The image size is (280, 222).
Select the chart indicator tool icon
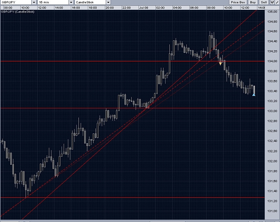[272, 2]
